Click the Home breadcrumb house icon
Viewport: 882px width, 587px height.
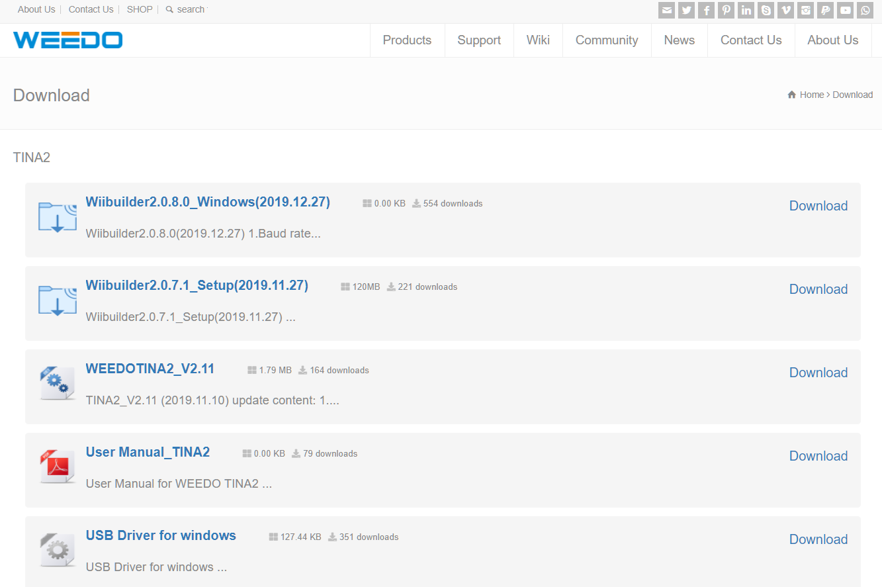[x=791, y=95]
